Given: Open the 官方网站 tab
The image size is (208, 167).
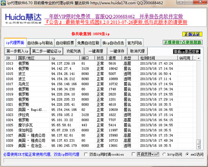Looking at the screenshot, I should point(135,43).
